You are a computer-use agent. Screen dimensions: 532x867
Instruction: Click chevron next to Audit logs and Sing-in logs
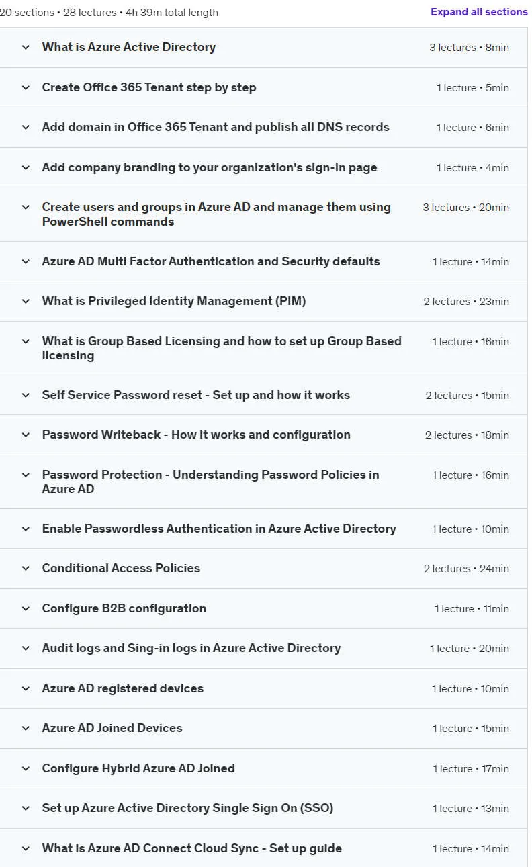[x=26, y=648]
